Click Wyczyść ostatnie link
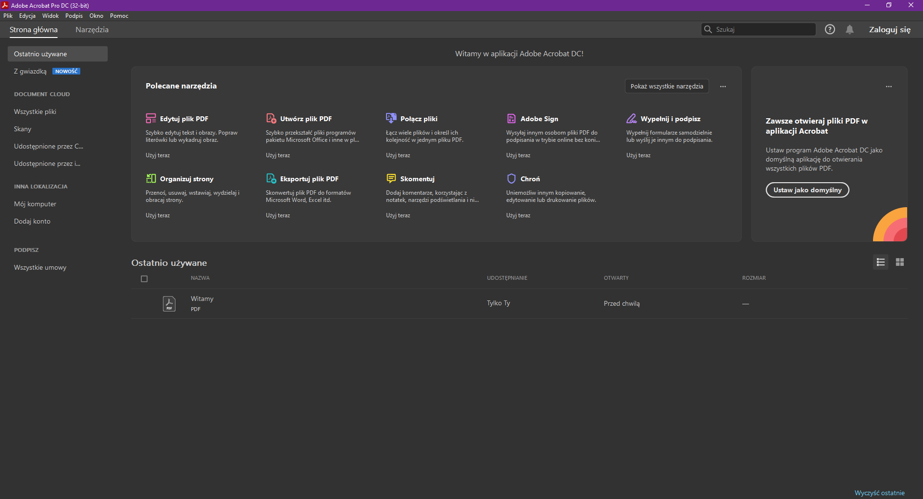Image resolution: width=923 pixels, height=499 pixels. click(879, 493)
